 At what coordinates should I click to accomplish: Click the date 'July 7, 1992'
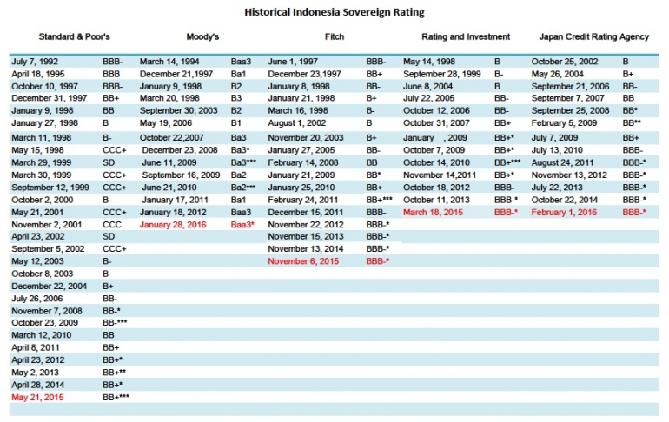pyautogui.click(x=35, y=62)
